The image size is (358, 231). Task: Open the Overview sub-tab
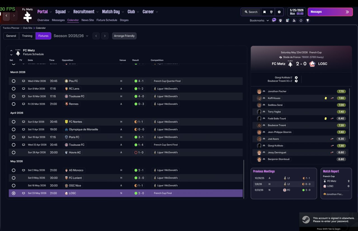[43, 20]
